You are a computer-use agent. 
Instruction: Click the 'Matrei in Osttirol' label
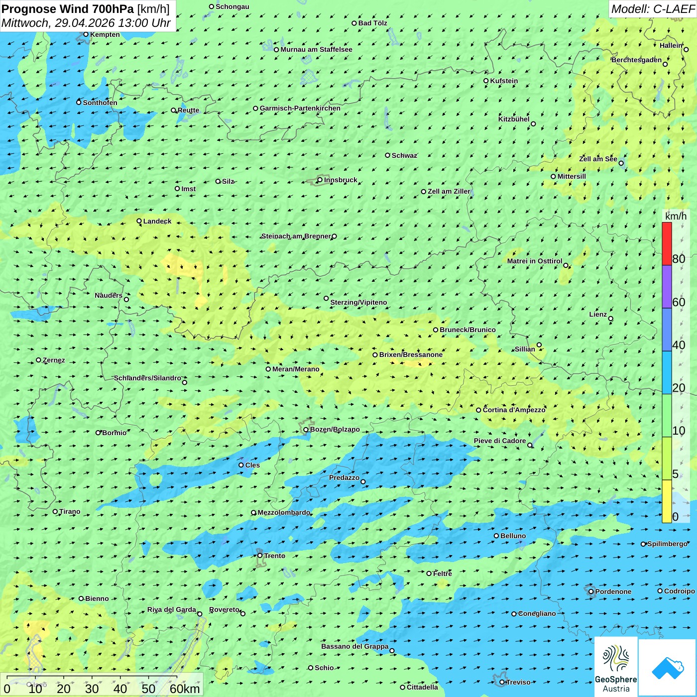(535, 261)
